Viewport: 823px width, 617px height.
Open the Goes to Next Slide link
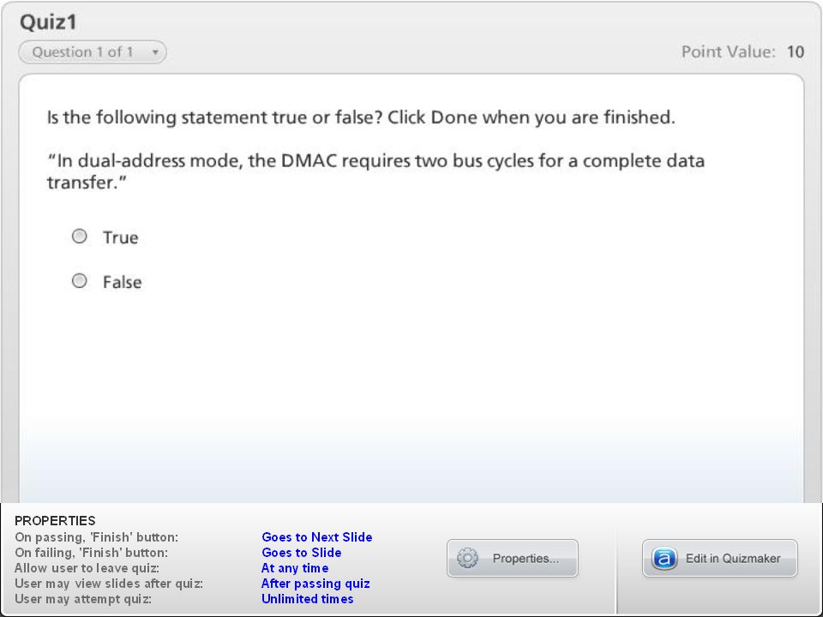(317, 537)
